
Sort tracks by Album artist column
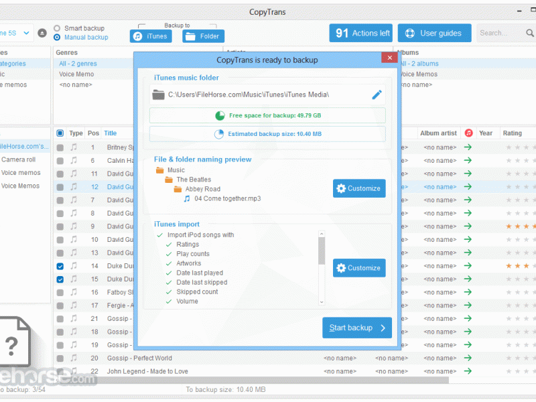(x=438, y=133)
